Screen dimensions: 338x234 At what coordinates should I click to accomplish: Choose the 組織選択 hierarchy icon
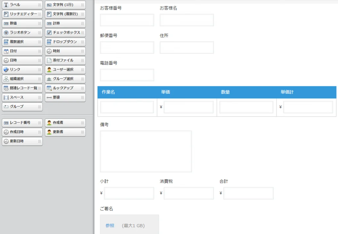coord(6,79)
